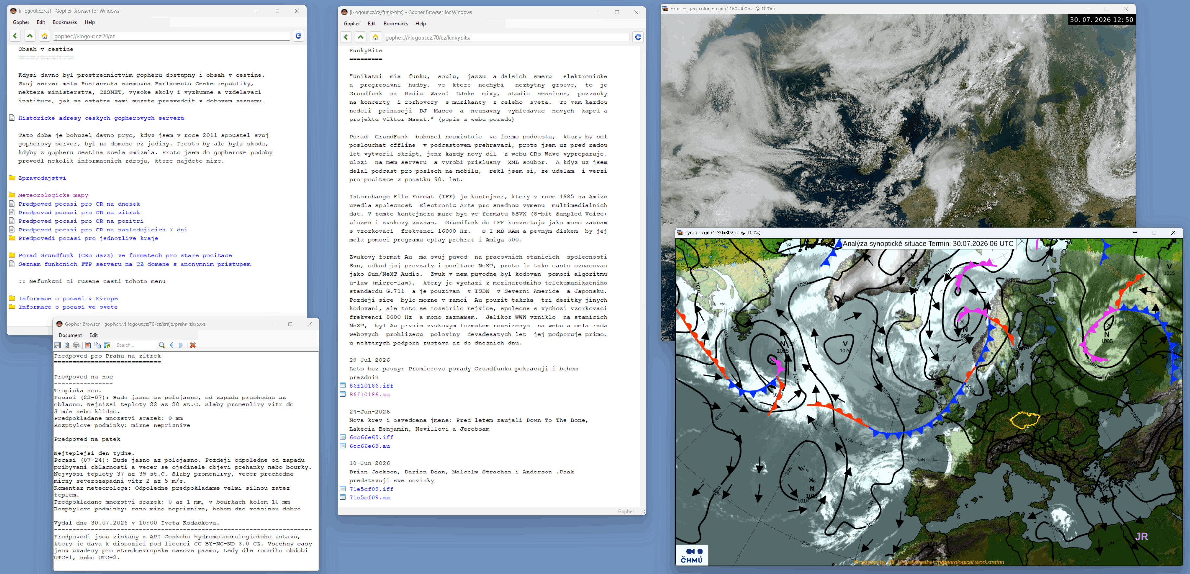Screen dimensions: 1190x574
Task: Click the folder icon beside Informace o pocasi ve svete
Action: pyautogui.click(x=12, y=307)
